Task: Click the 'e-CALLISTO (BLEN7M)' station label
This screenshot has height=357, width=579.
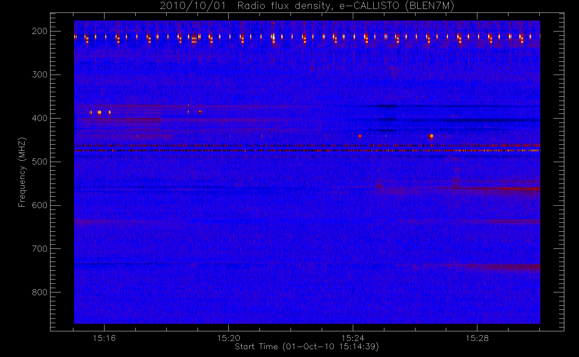Action: point(397,6)
